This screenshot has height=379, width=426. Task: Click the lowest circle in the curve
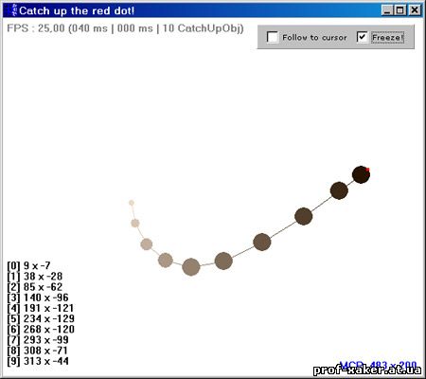click(191, 267)
